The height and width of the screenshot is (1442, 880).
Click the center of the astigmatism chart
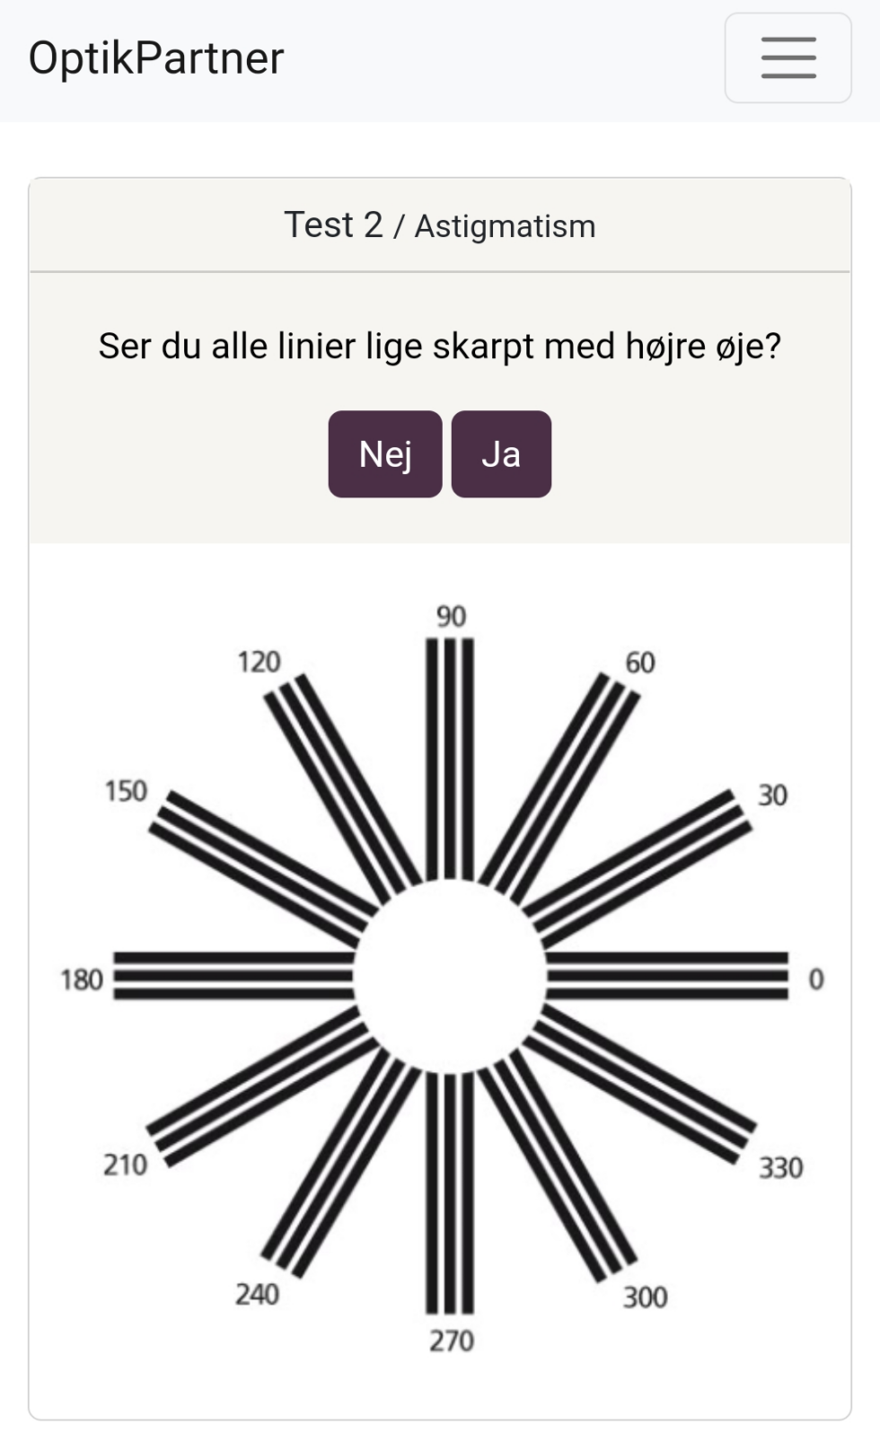coord(450,979)
